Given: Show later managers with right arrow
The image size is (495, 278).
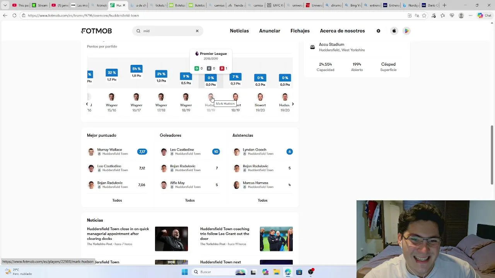Looking at the screenshot, I should tap(293, 104).
